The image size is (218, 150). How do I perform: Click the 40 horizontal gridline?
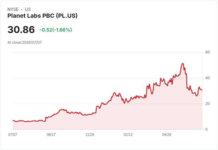tap(107, 78)
